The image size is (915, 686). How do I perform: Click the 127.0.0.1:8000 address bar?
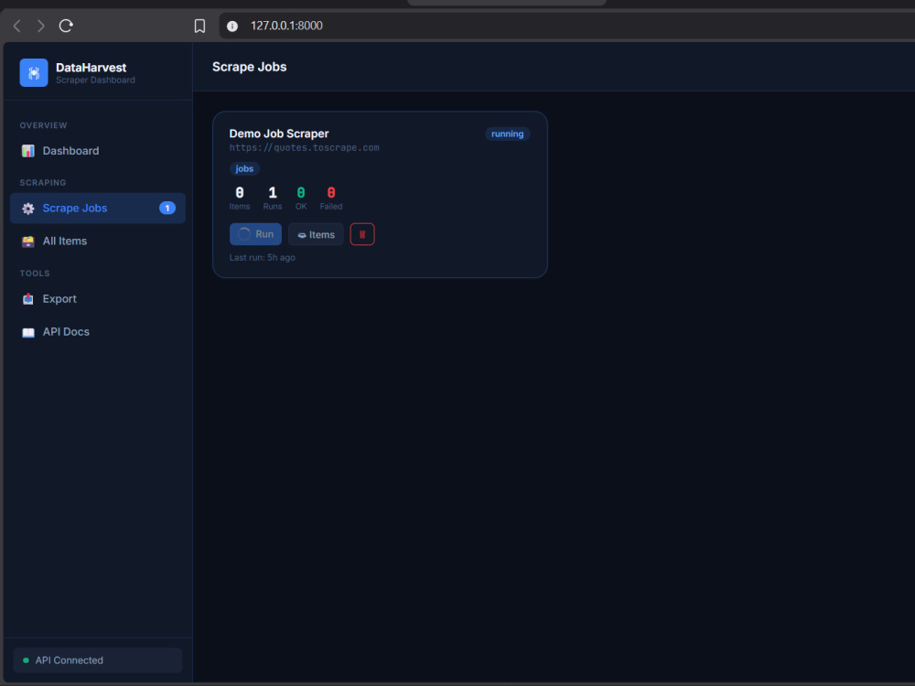point(566,26)
